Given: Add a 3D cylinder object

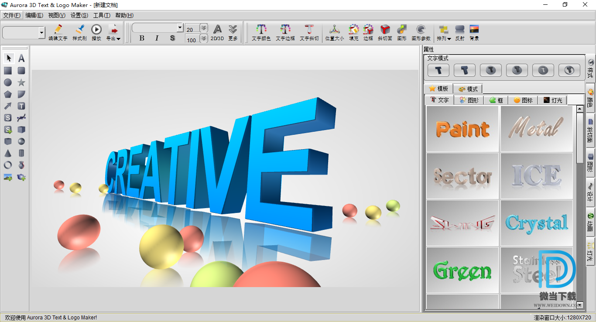Looking at the screenshot, I should click(21, 153).
